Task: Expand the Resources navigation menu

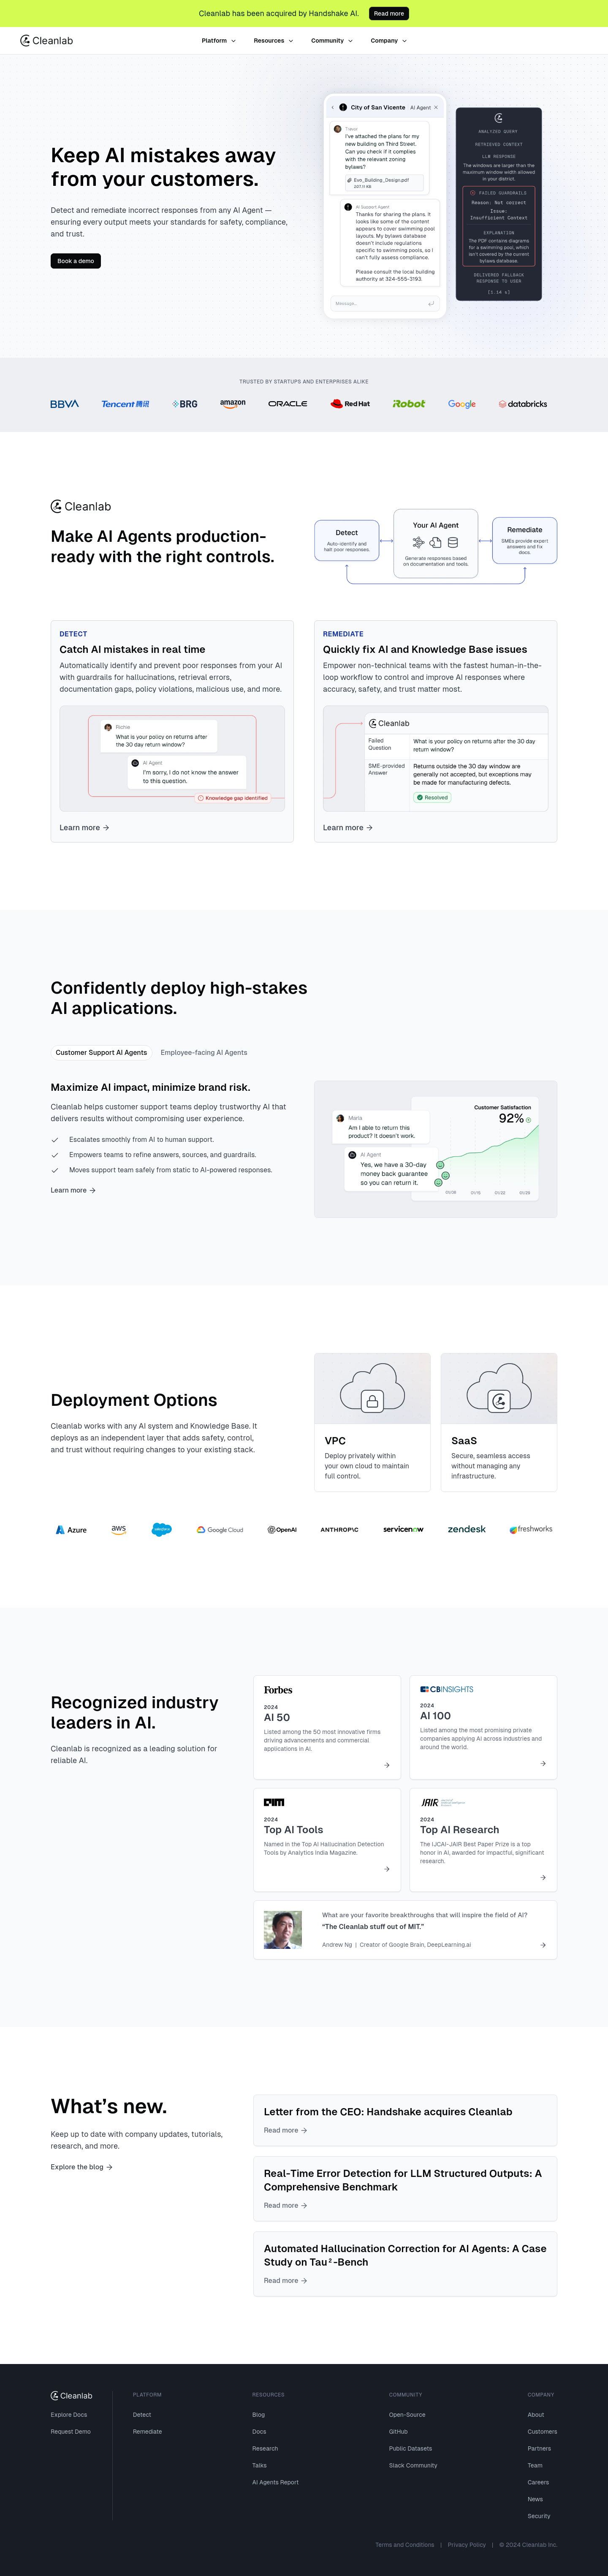Action: coord(273,41)
